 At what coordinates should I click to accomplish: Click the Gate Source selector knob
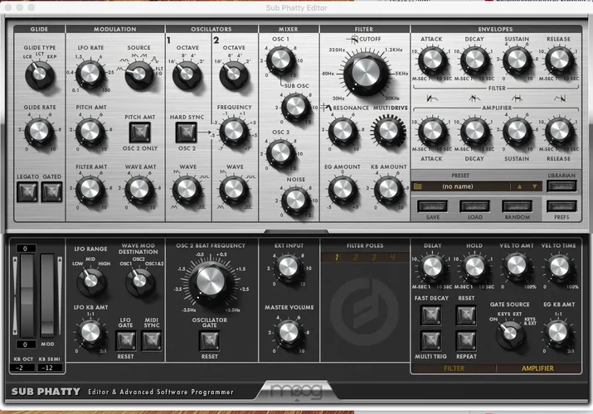510,334
